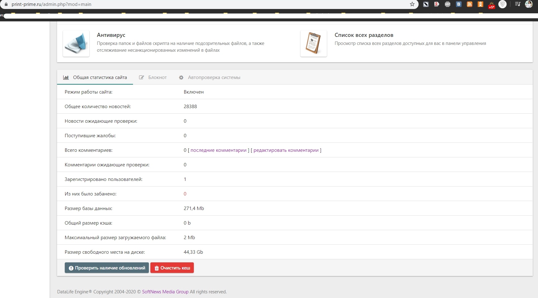Click the Новости ожидающие проверки label
The image size is (538, 298).
[x=101, y=121]
